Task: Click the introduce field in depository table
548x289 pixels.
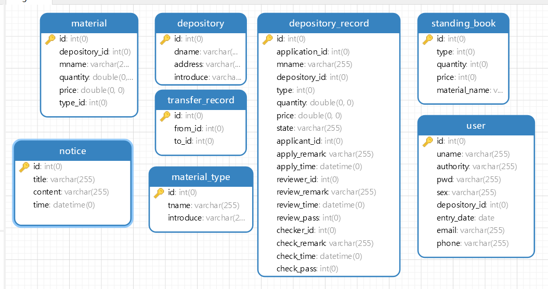Action: pos(208,77)
